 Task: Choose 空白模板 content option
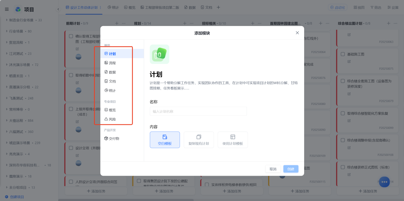[165, 140]
